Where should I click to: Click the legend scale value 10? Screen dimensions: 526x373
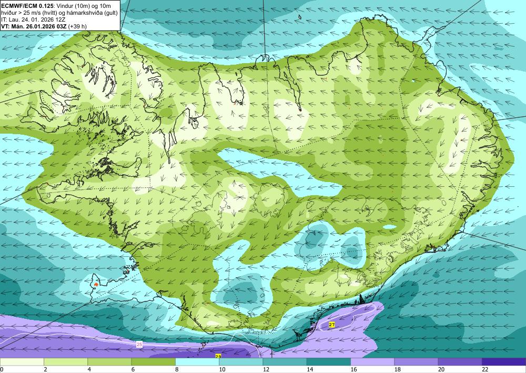pyautogui.click(x=222, y=369)
